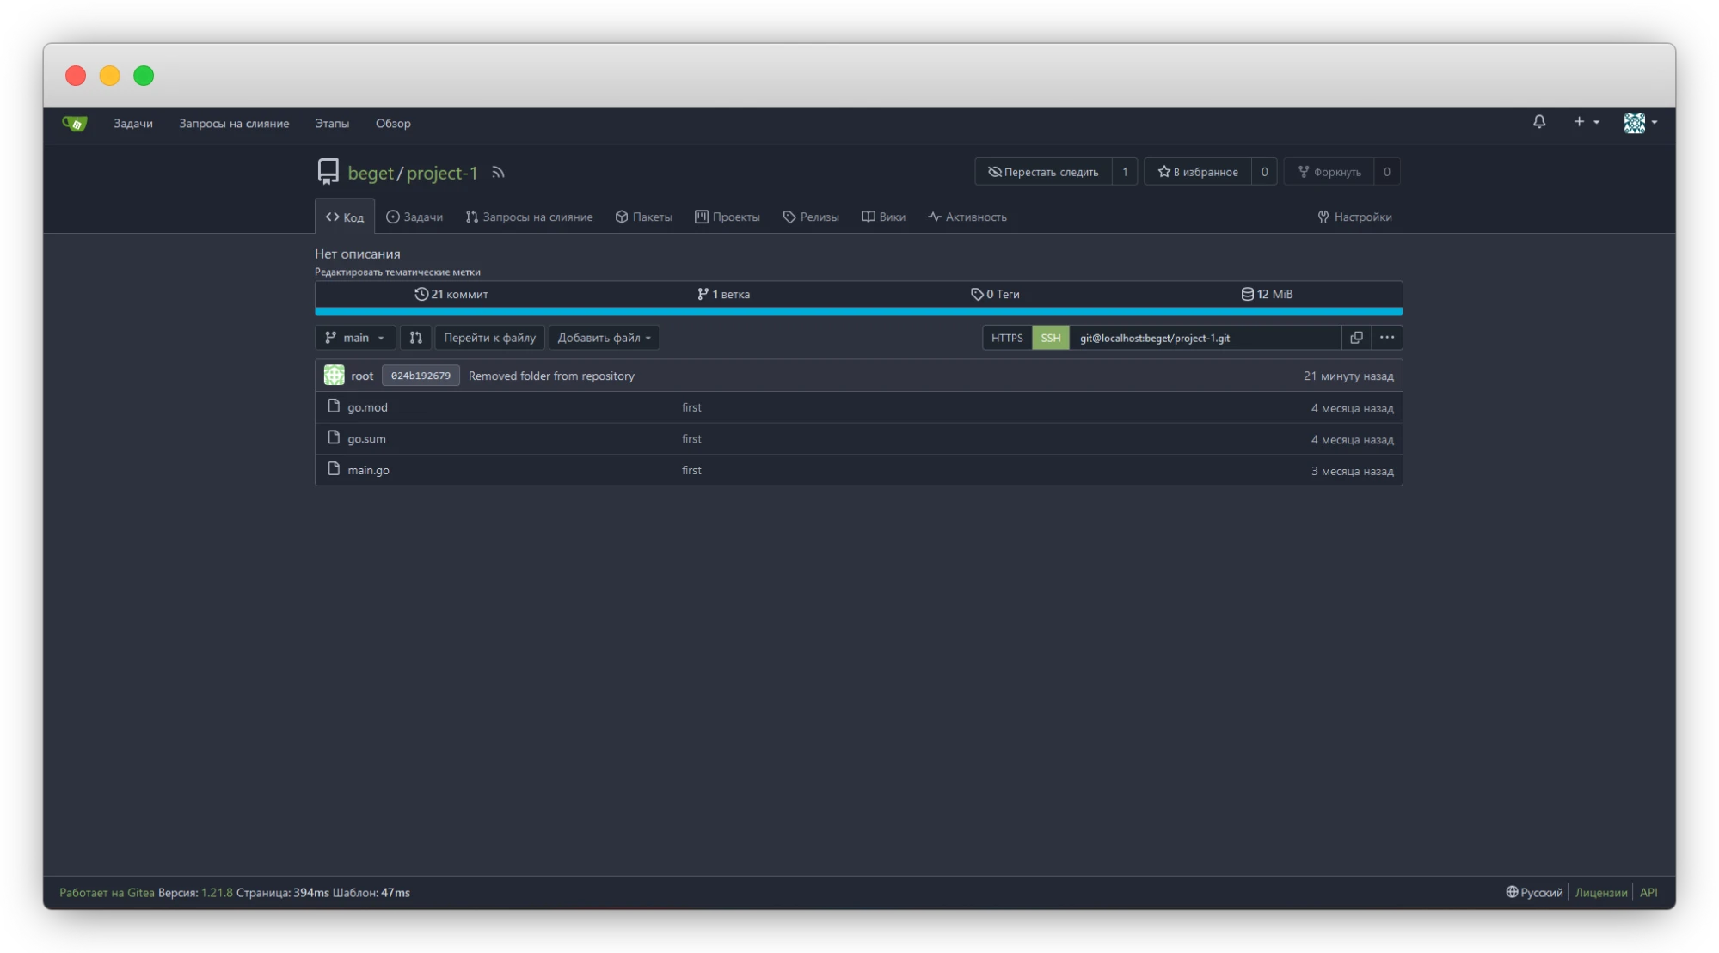The height and width of the screenshot is (953, 1719).
Task: Open the compare branches icon button
Action: (x=415, y=338)
